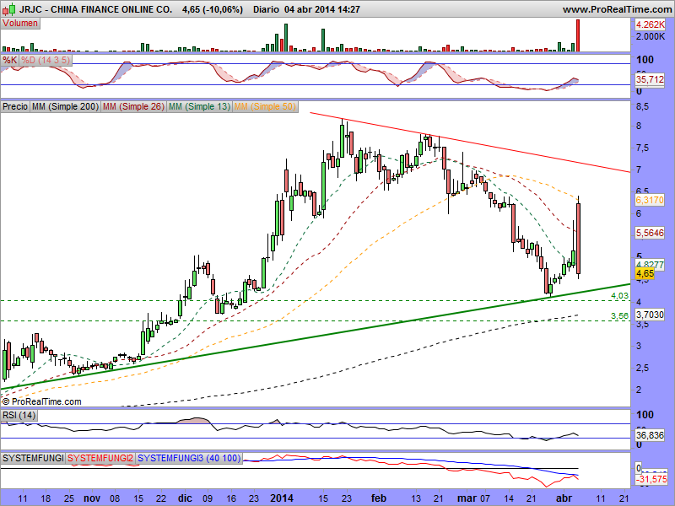The image size is (675, 506).
Task: Click the orange 6,3170 moving average tag
Action: click(x=650, y=200)
